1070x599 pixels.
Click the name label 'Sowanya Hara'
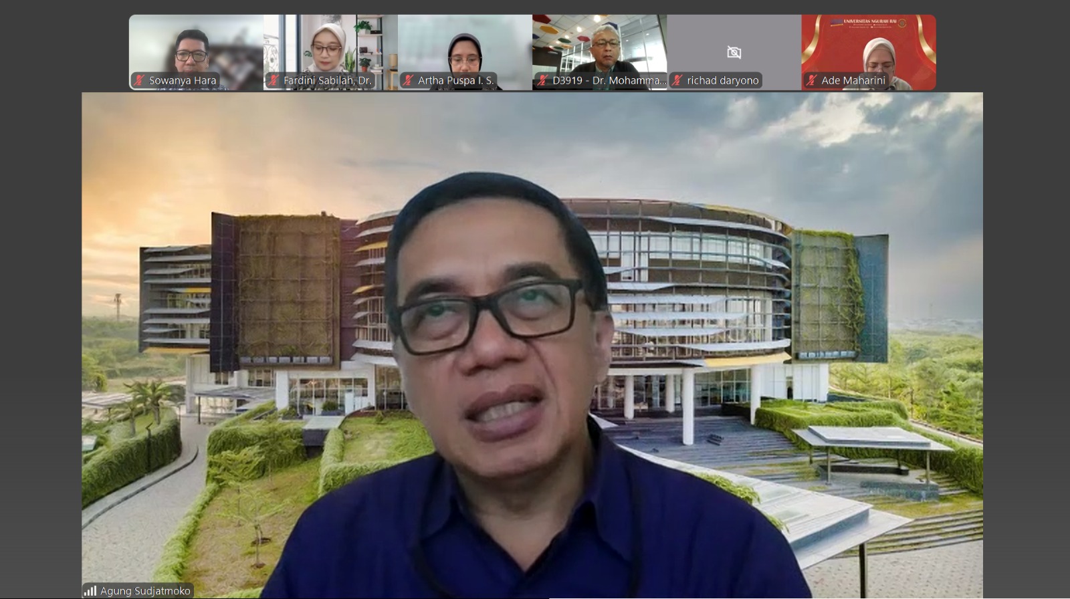tap(183, 80)
